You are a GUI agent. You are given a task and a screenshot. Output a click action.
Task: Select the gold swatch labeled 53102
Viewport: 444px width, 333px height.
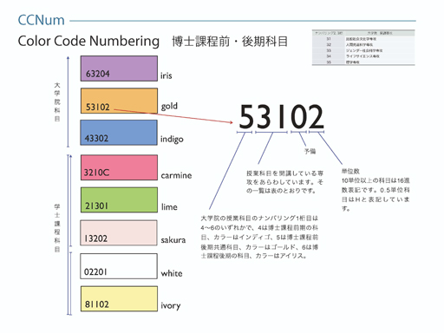click(x=119, y=101)
